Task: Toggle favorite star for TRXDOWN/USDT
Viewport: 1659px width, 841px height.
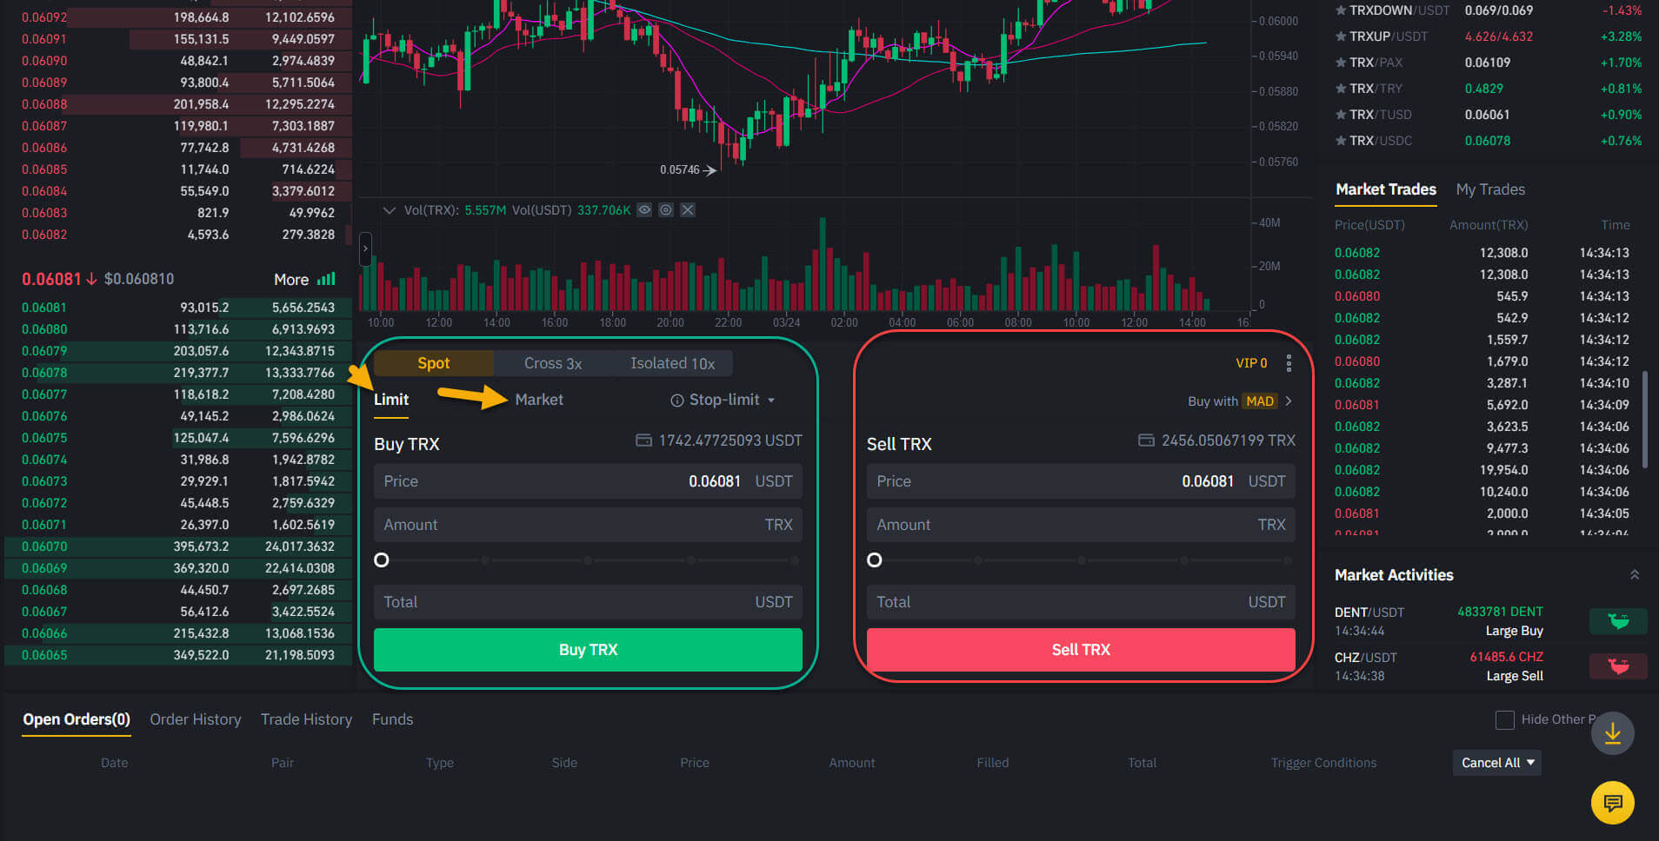Action: [1341, 10]
